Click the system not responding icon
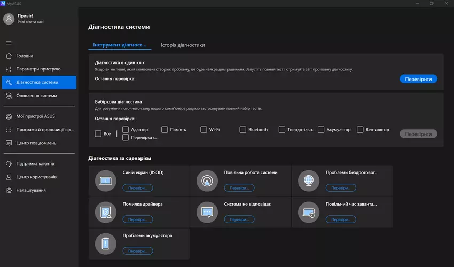454x267 pixels. click(x=207, y=212)
